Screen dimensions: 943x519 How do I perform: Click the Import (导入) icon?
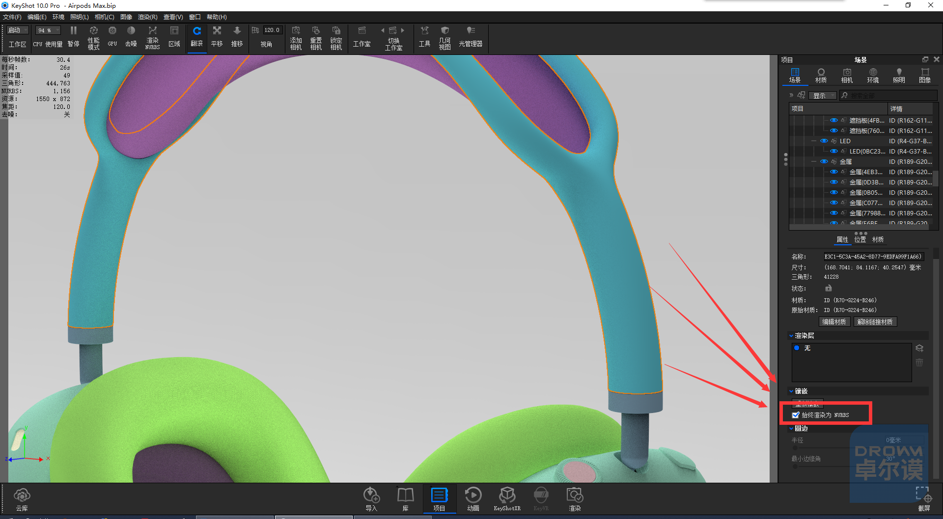[x=371, y=499]
